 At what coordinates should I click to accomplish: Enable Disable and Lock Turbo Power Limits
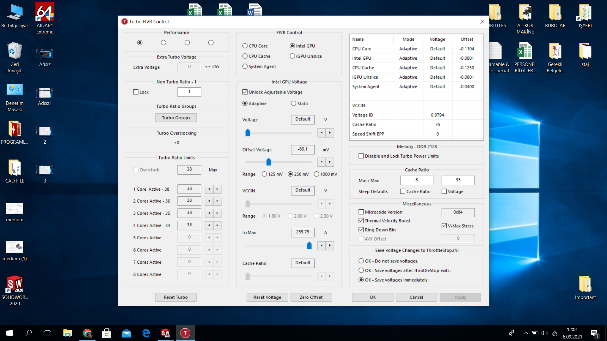(361, 156)
